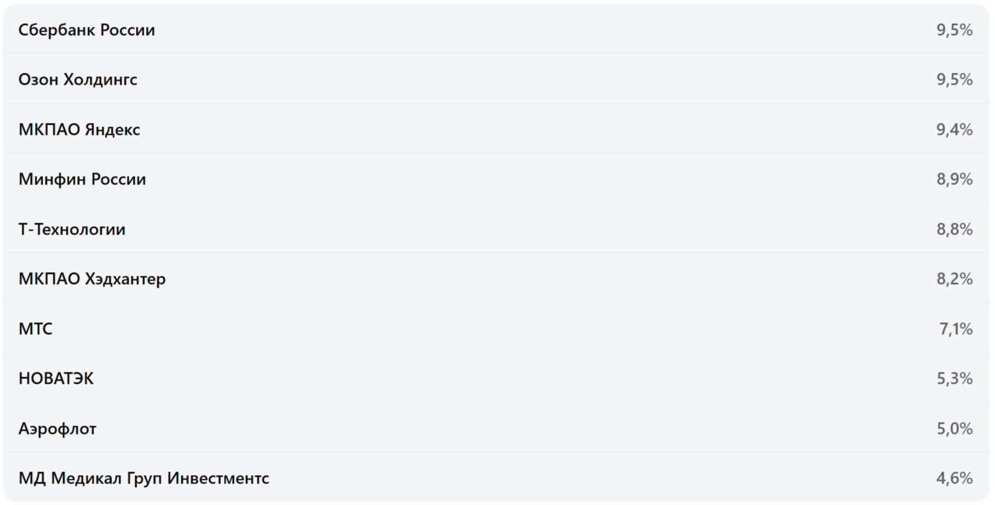Click the 9,5% value for Сбербанк России
The image size is (995, 505).
[x=954, y=30]
